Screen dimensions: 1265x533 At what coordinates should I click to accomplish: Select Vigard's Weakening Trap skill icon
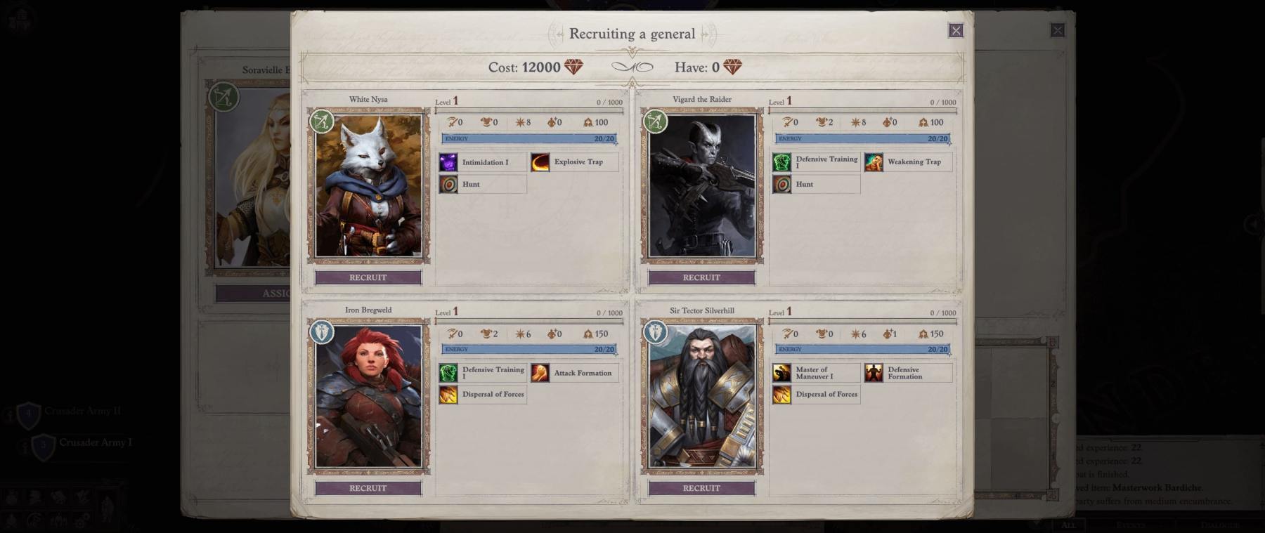(874, 162)
